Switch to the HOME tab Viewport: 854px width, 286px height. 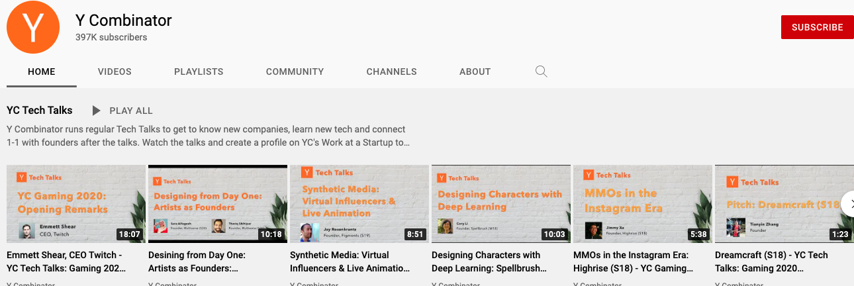(42, 71)
